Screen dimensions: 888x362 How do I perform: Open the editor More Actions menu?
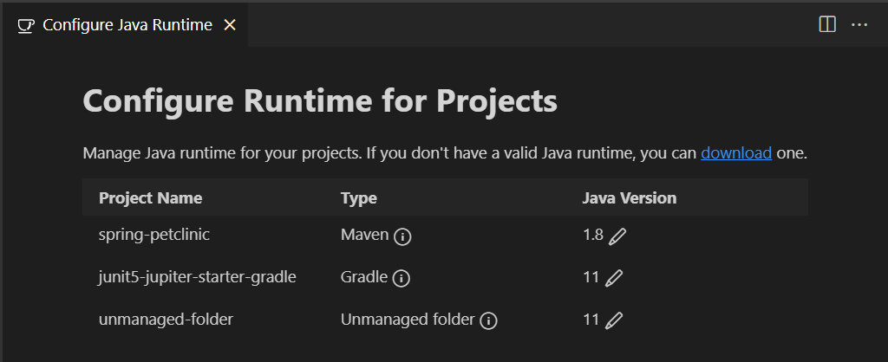[859, 24]
